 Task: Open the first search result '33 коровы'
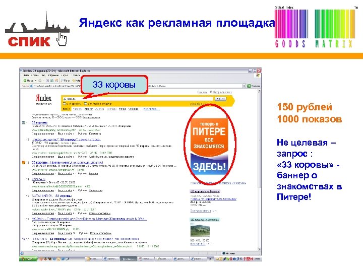[x=40, y=122]
